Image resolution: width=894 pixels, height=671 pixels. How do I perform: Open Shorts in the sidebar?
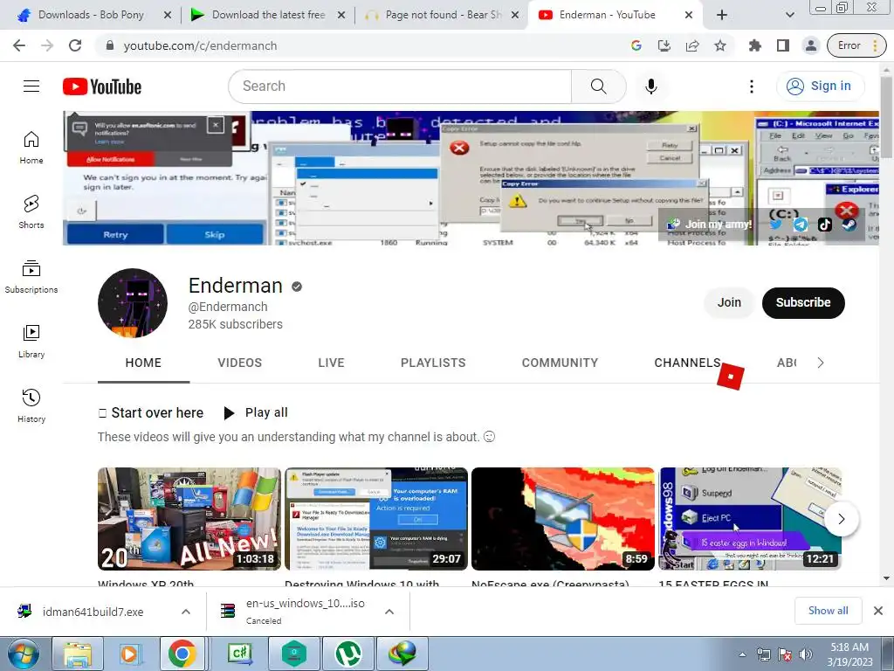[31, 211]
